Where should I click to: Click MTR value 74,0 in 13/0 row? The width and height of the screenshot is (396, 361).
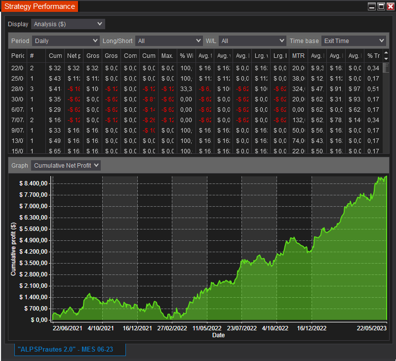pyautogui.click(x=299, y=140)
